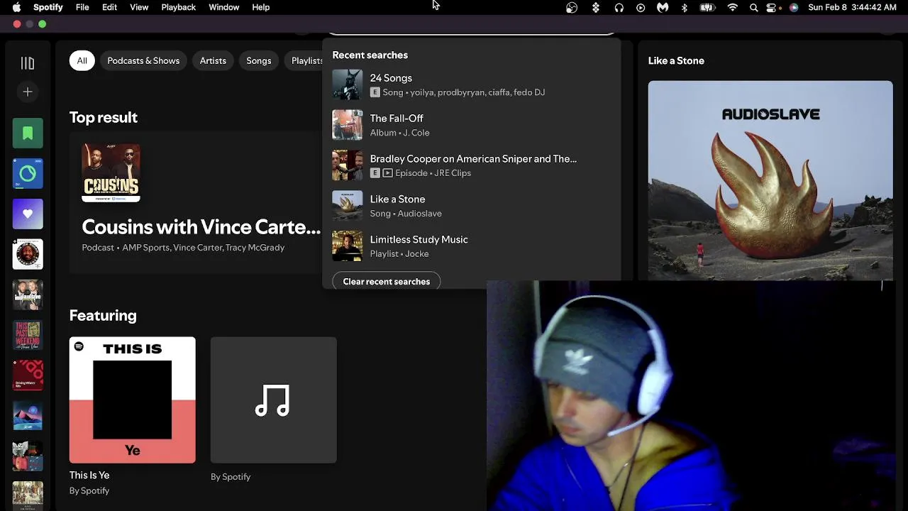Open battery status menu

click(x=707, y=7)
